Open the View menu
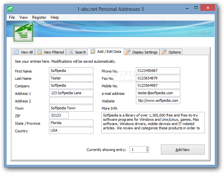This screenshot has height=174, width=224. pyautogui.click(x=23, y=17)
